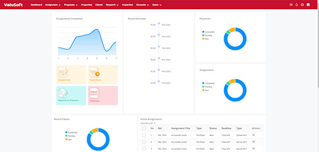The image size is (319, 152).
Task: Go to the Inspection menu item
Action: (x=128, y=5)
